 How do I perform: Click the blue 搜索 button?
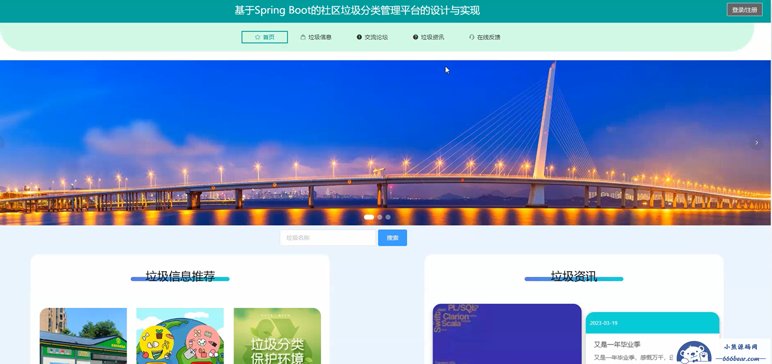pyautogui.click(x=392, y=238)
